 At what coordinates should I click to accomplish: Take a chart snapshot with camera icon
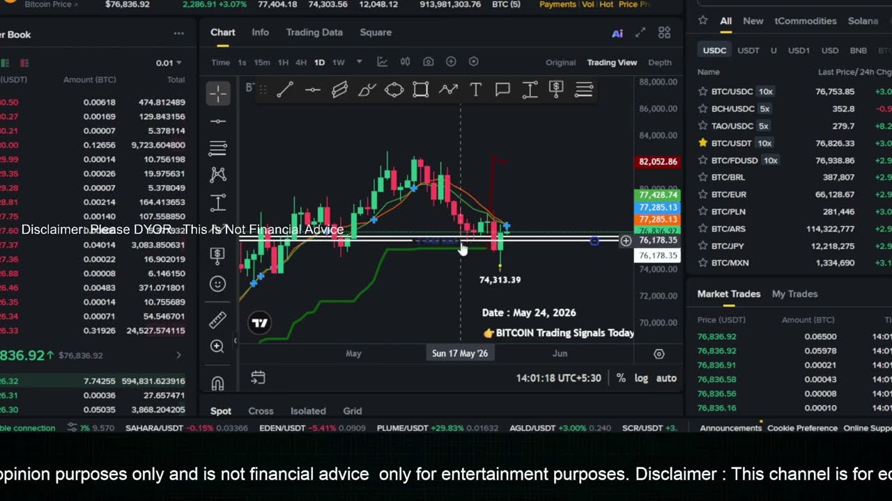[429, 62]
